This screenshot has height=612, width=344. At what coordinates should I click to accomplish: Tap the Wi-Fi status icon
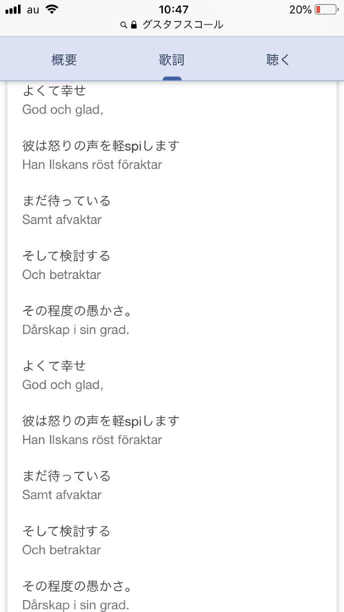point(51,9)
